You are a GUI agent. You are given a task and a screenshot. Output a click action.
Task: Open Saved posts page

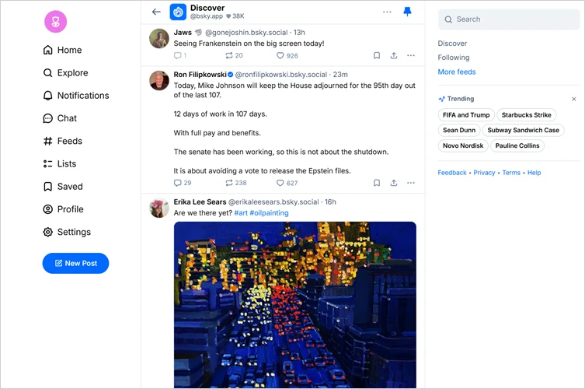[x=63, y=187]
